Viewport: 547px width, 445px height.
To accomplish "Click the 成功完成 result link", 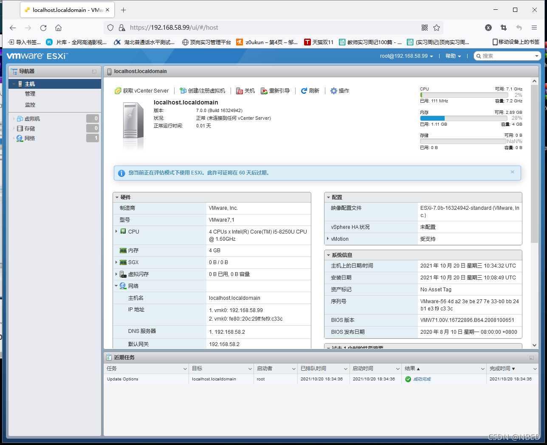I will pyautogui.click(x=422, y=379).
